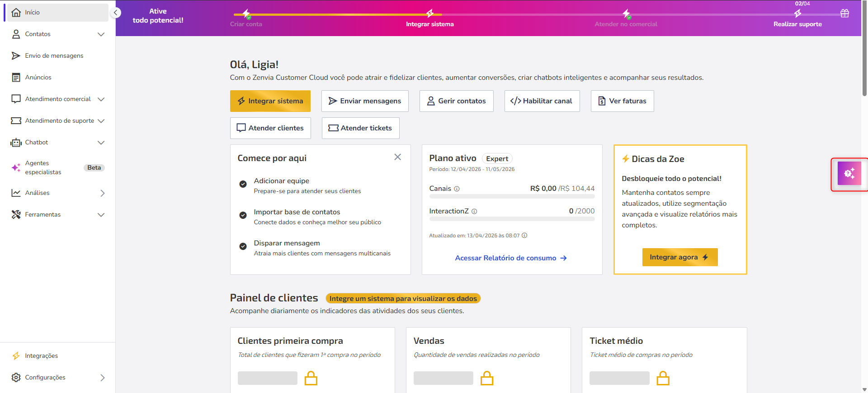Click the info icon next to InteractionZ

tap(474, 211)
